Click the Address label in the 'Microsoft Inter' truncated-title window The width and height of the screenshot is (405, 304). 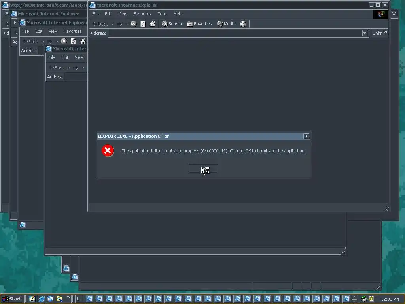(55, 77)
